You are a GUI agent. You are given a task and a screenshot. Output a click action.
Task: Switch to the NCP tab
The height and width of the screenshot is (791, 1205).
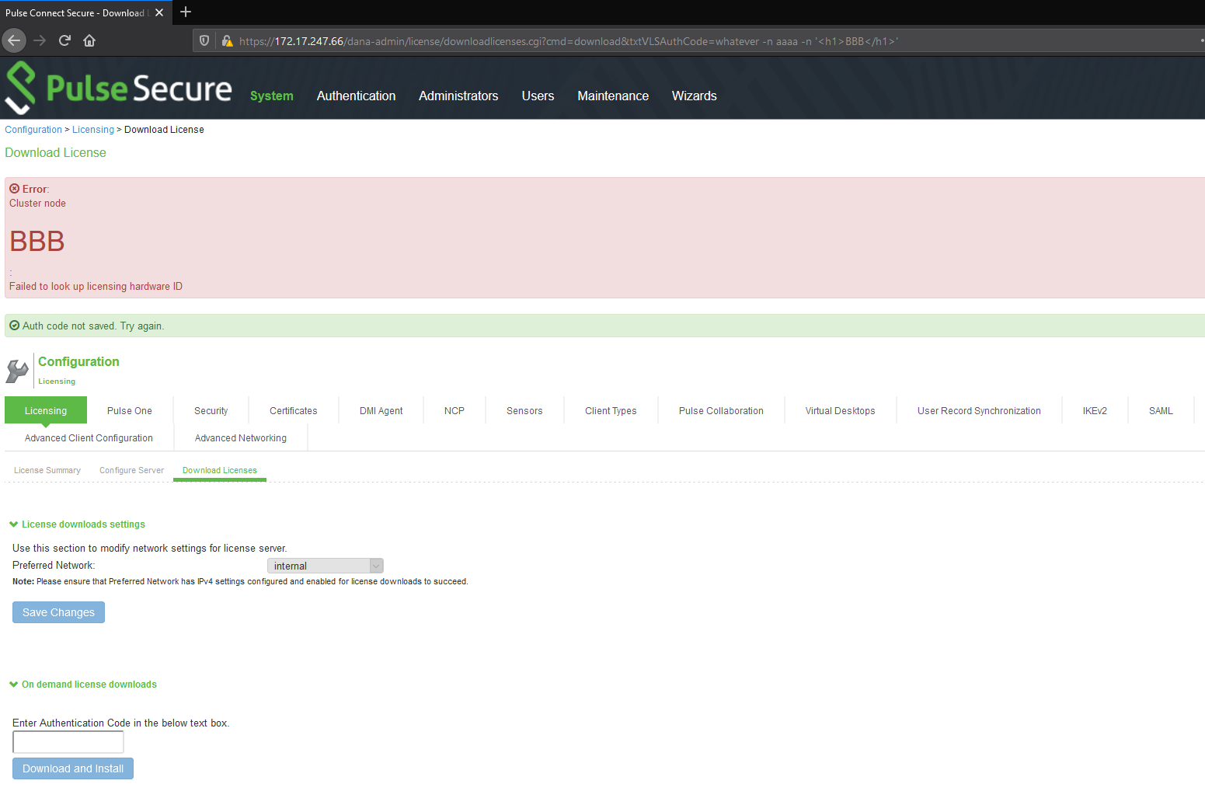point(454,410)
